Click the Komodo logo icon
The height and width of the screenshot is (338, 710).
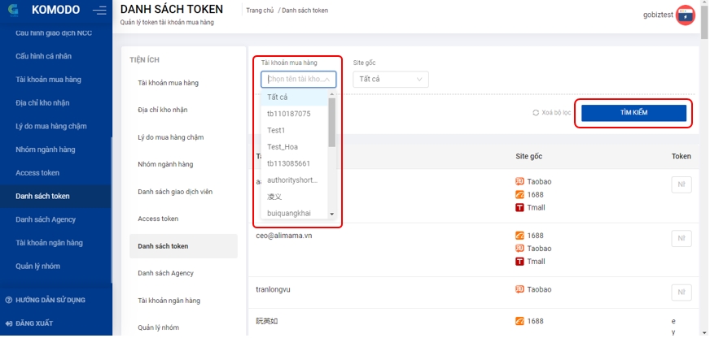11,11
